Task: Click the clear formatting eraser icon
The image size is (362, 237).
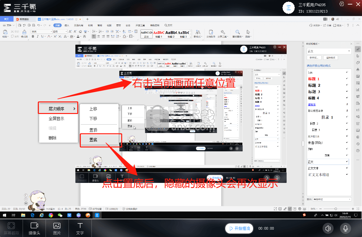Action: [80, 32]
